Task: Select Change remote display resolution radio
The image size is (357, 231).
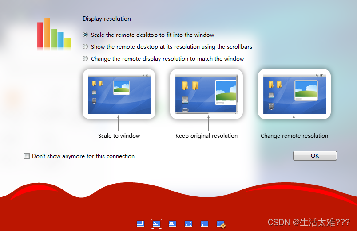Action: coord(85,59)
